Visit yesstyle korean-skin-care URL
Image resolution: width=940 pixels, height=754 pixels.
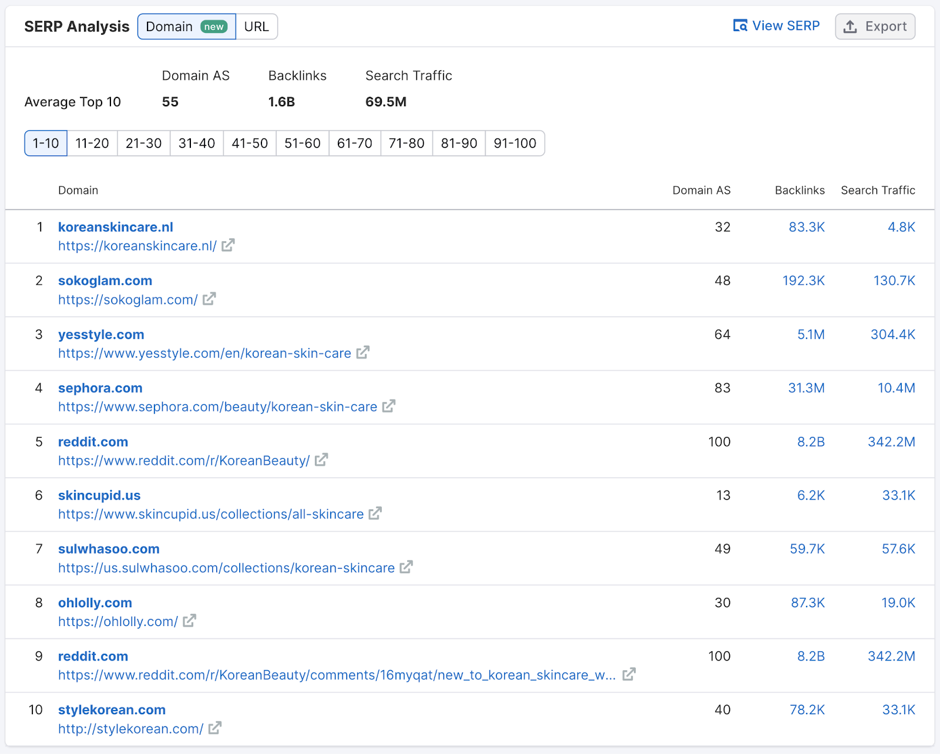(204, 353)
